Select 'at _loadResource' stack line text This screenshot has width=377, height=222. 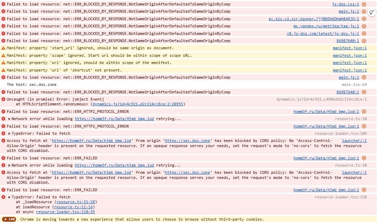(34, 202)
